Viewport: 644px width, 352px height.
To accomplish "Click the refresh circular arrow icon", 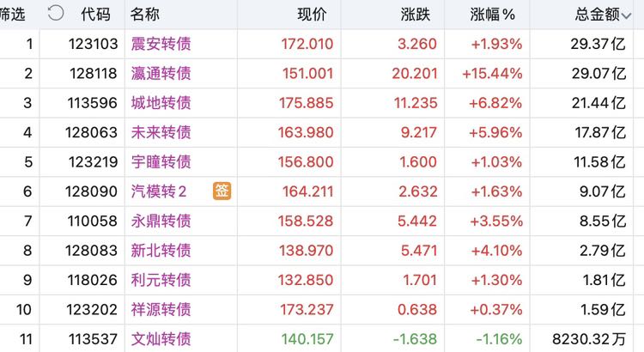I will coord(56,13).
